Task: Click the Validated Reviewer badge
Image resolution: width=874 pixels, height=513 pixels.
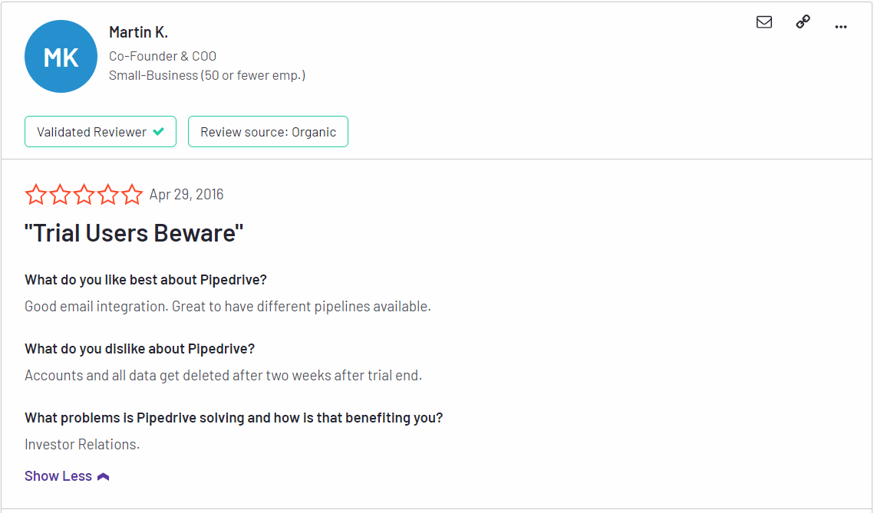Action: [101, 131]
